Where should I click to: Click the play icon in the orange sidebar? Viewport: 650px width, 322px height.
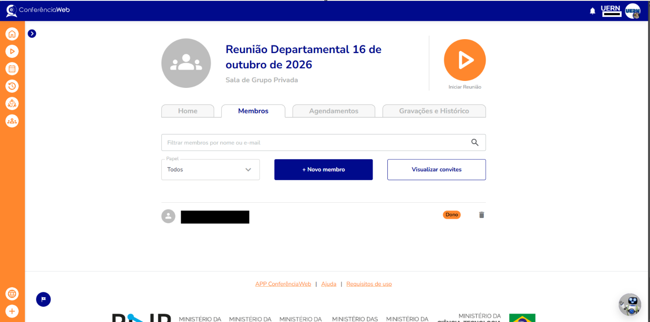point(12,51)
